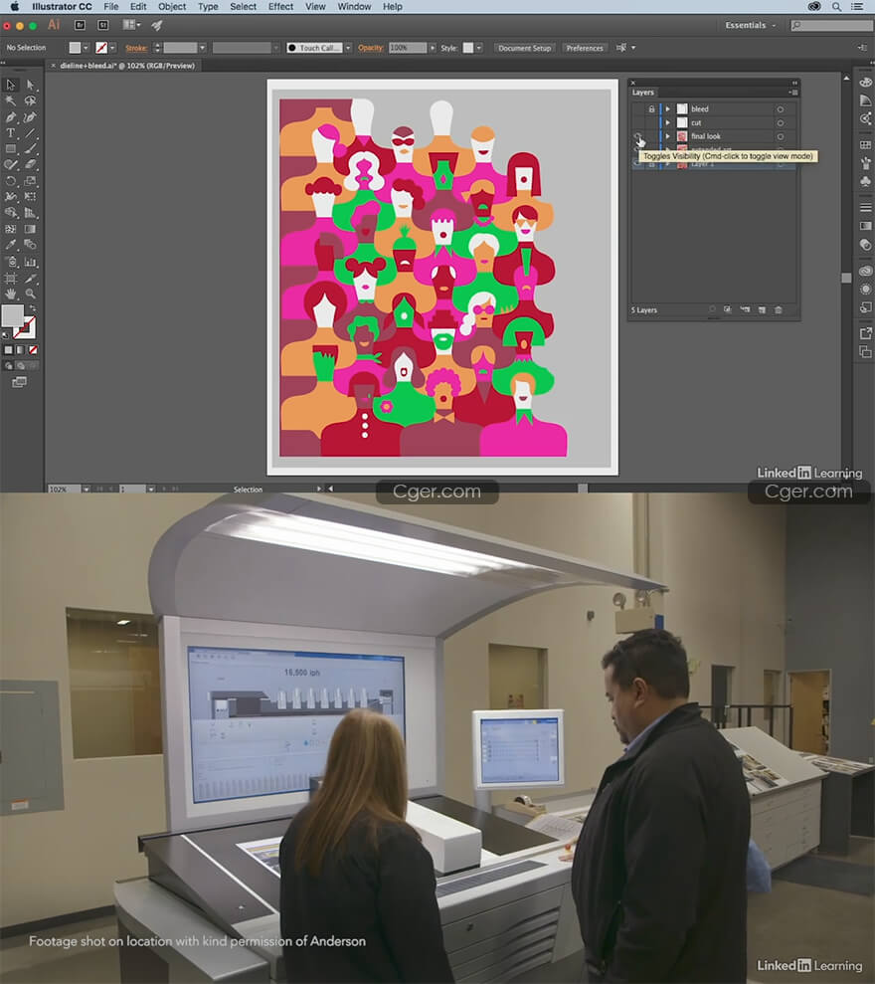The image size is (875, 984).
Task: Select the Hand tool
Action: pos(11,294)
